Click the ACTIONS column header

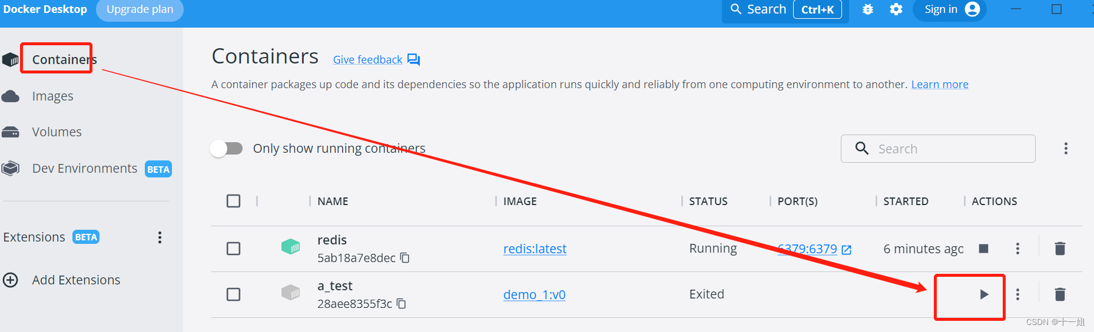(x=994, y=201)
